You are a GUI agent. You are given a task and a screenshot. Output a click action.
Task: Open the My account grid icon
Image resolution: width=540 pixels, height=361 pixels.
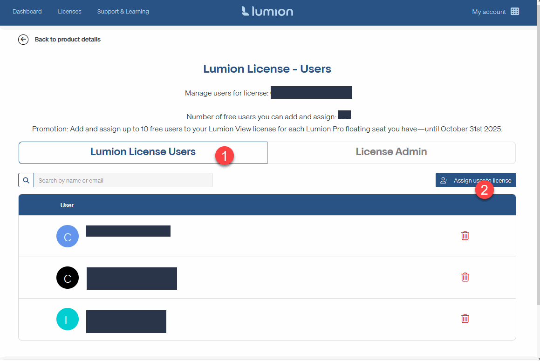pos(514,11)
